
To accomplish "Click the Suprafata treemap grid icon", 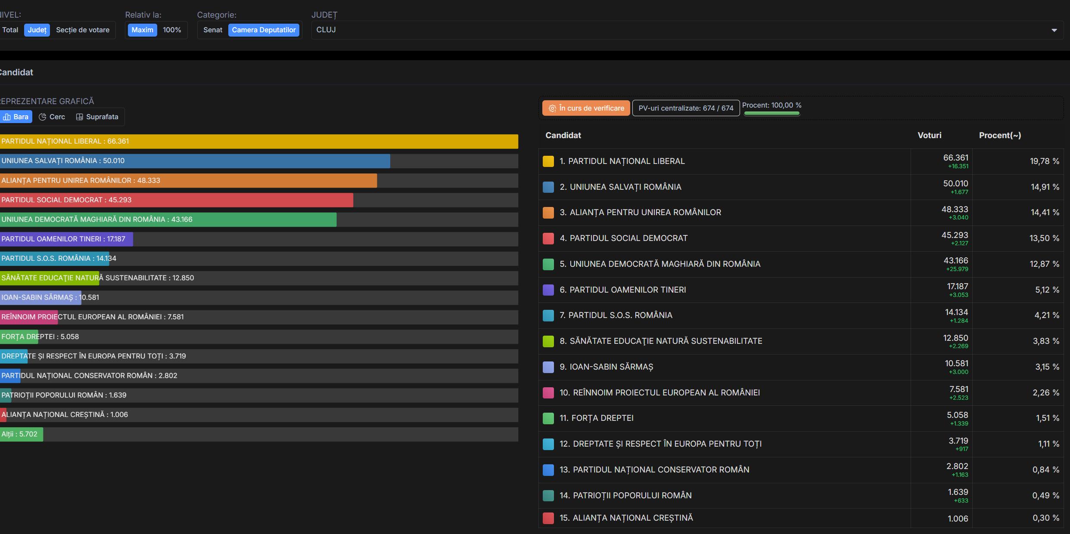I will tap(79, 117).
